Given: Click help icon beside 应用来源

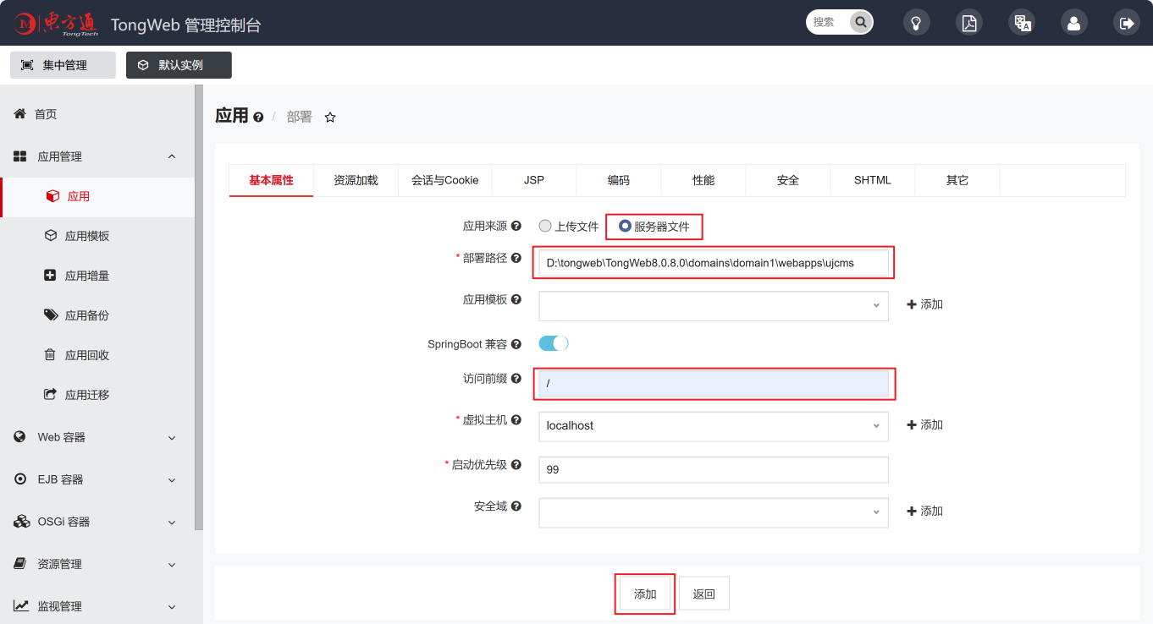Looking at the screenshot, I should (516, 226).
